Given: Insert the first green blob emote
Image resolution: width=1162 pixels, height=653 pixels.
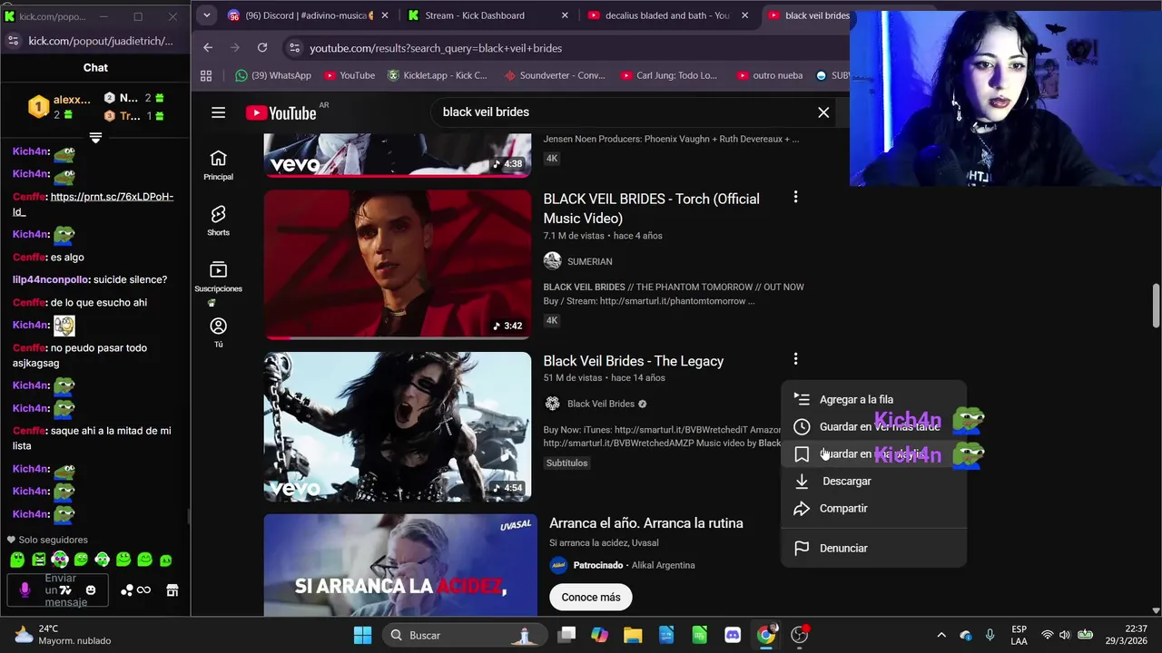Looking at the screenshot, I should [17, 560].
